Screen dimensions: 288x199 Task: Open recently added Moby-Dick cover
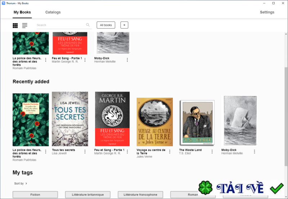240,121
